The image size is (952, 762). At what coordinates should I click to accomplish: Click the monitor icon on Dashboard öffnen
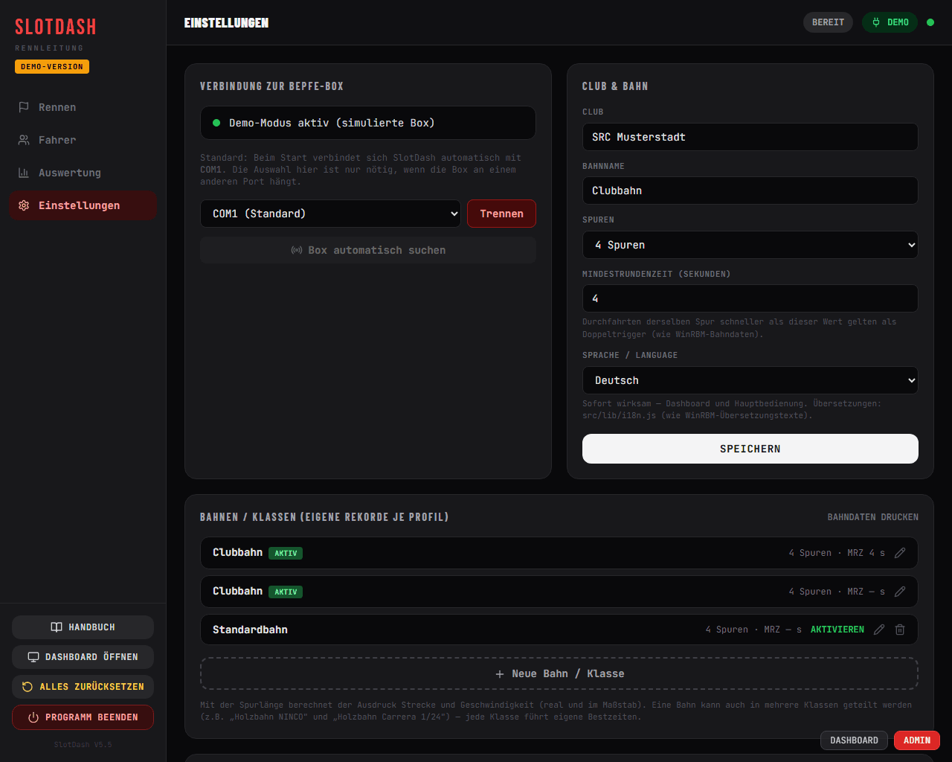click(33, 657)
